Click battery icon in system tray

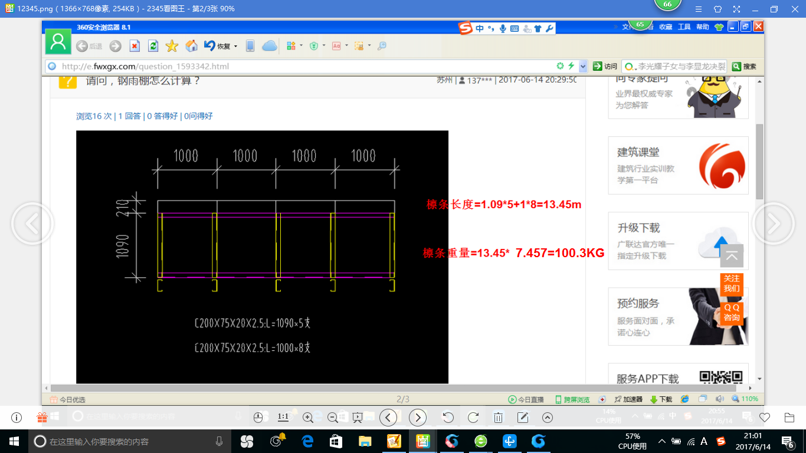pos(676,441)
